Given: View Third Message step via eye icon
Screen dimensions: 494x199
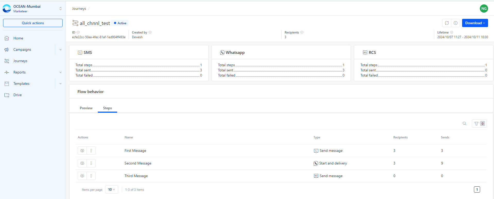Looking at the screenshot, I should pyautogui.click(x=82, y=176).
